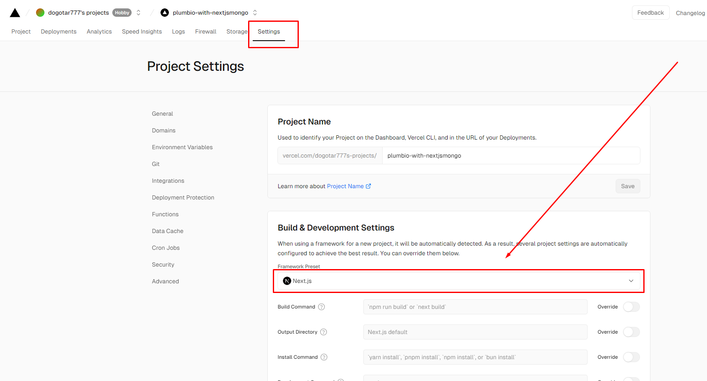Click the Build Command input field
The height and width of the screenshot is (381, 707).
click(475, 307)
